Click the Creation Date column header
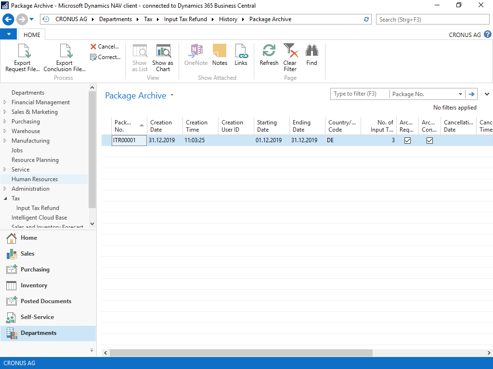Screen dimensions: 493x369 (165, 126)
